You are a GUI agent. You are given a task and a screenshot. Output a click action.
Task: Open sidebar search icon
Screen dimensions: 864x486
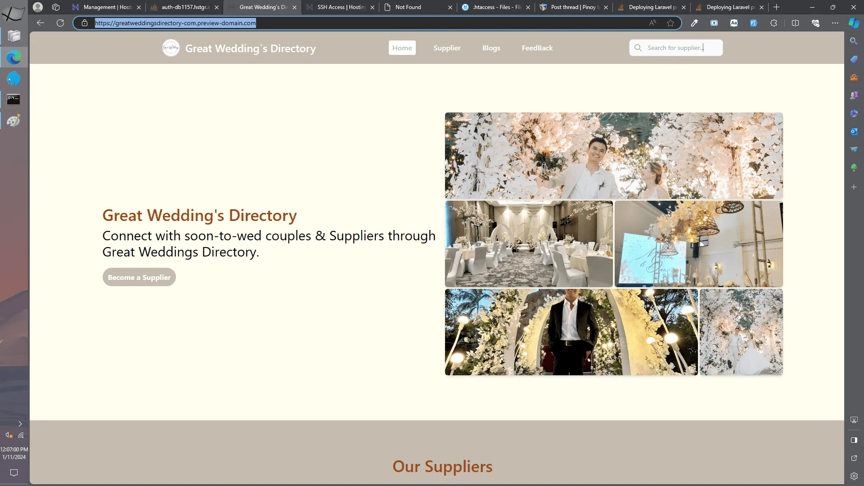click(x=854, y=41)
